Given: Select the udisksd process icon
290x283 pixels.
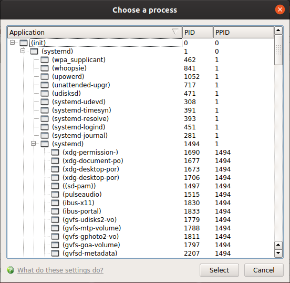Looking at the screenshot, I should click(45, 93).
